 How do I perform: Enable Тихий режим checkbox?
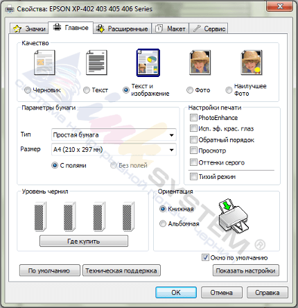[x=193, y=177]
